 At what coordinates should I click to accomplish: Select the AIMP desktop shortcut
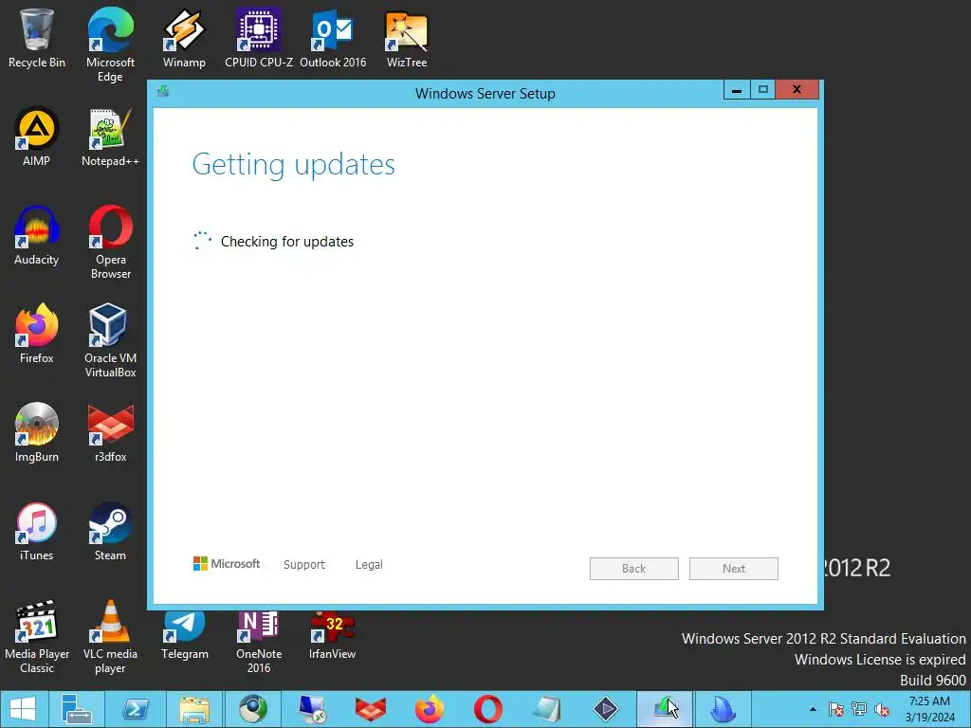37,136
